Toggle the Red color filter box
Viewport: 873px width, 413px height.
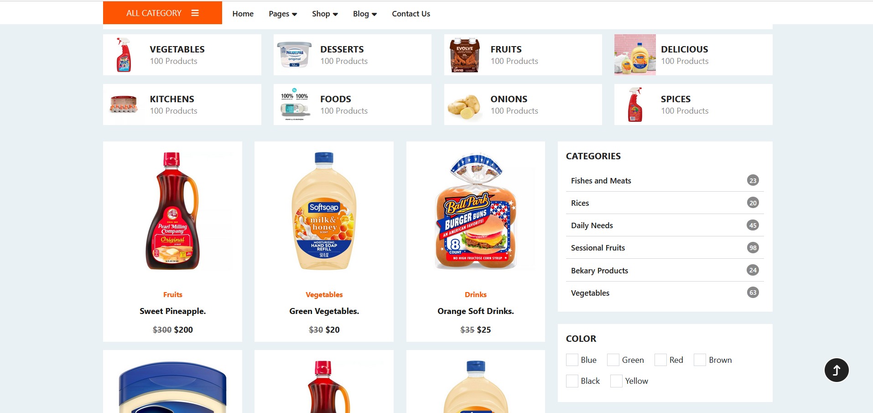click(x=660, y=360)
